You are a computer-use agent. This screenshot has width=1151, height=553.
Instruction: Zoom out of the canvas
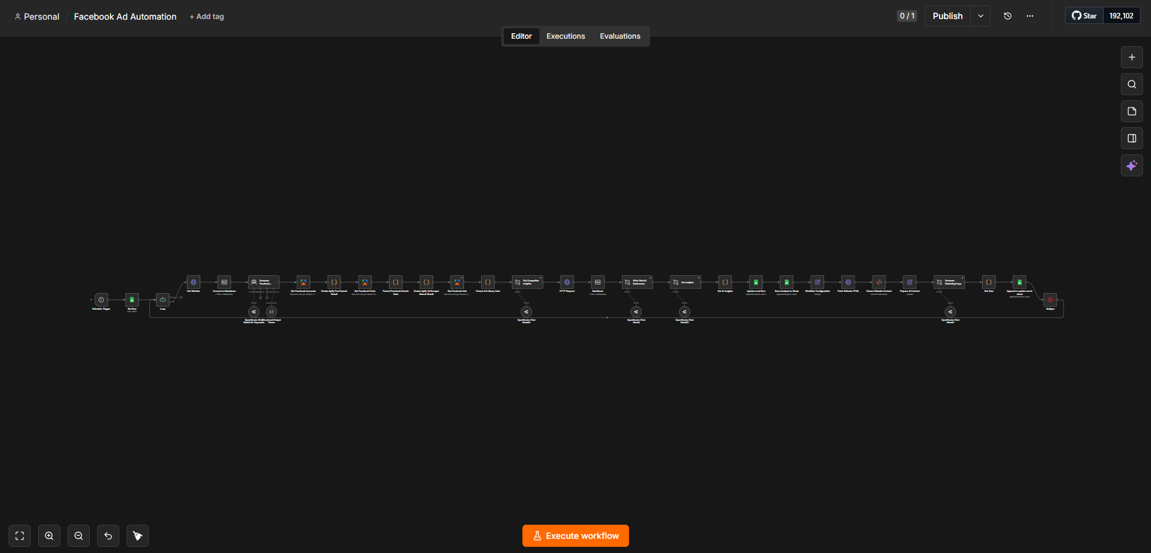coord(79,536)
